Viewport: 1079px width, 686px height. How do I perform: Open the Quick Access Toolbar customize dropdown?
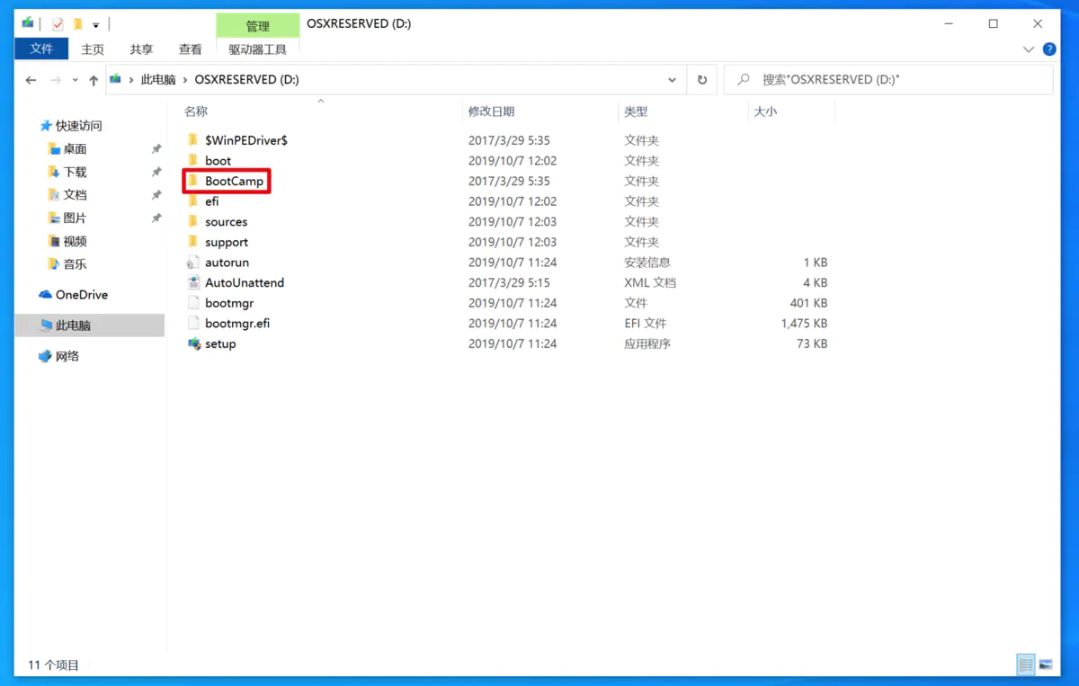(x=95, y=25)
